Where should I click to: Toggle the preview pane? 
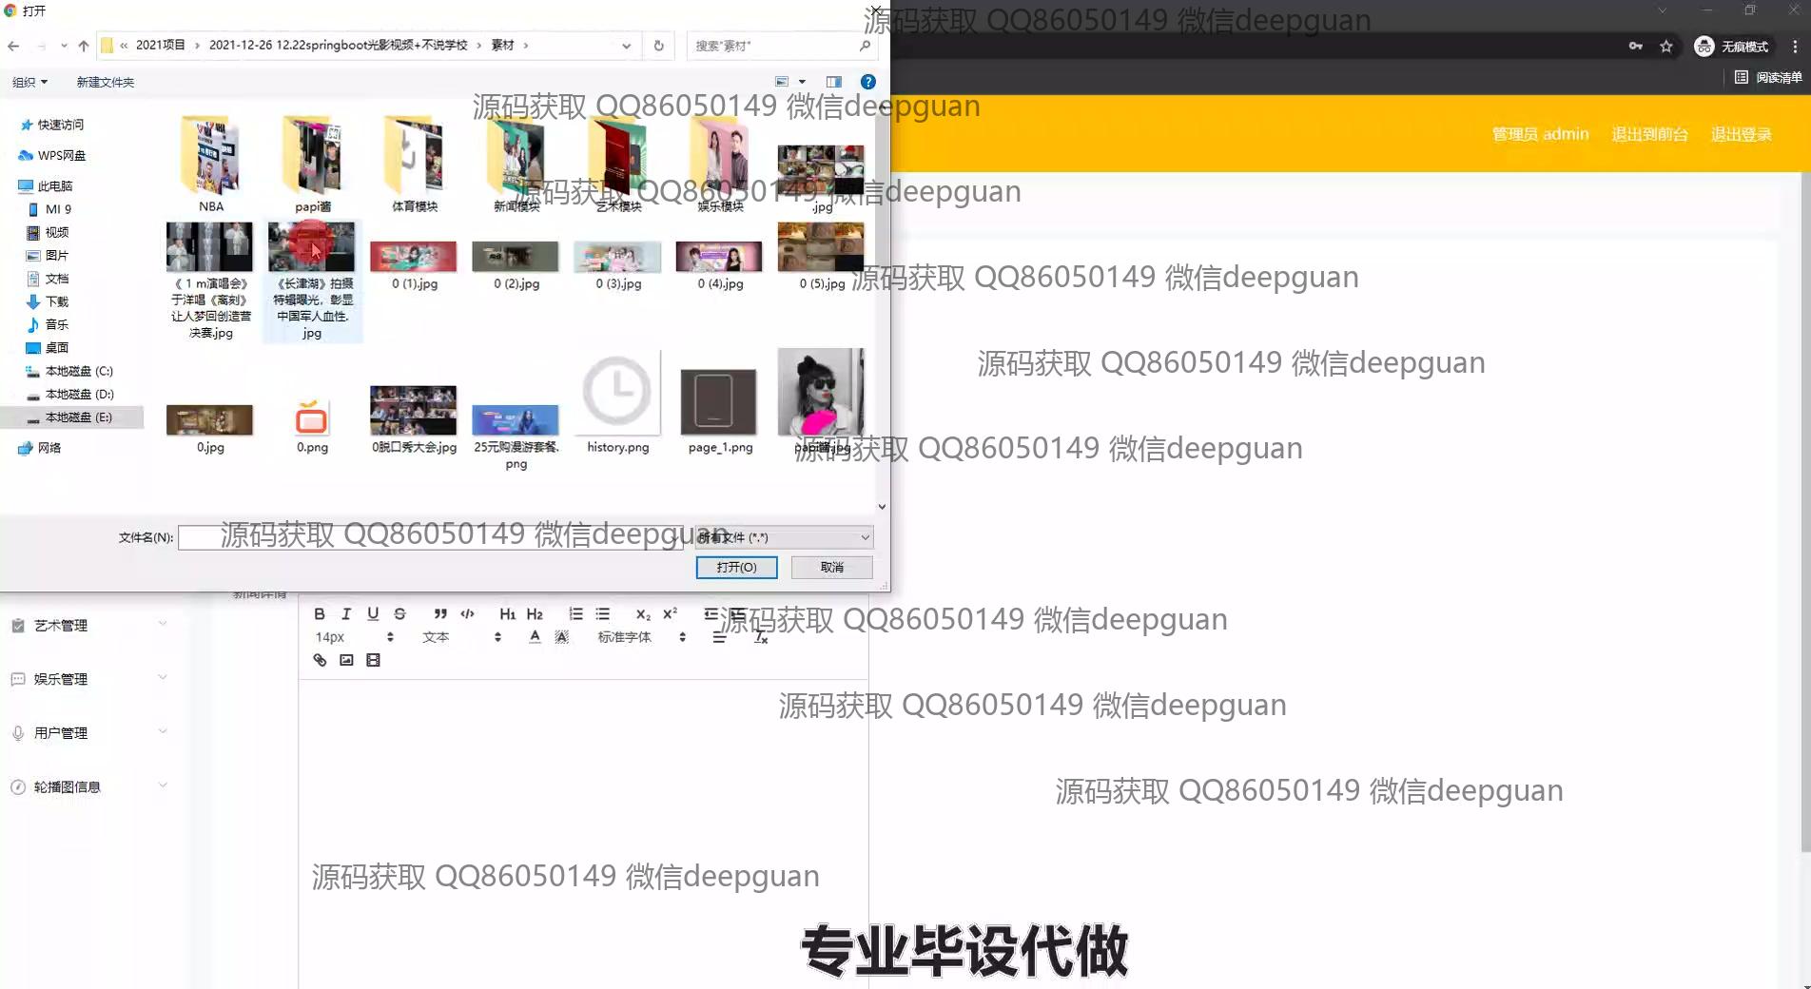click(x=834, y=82)
